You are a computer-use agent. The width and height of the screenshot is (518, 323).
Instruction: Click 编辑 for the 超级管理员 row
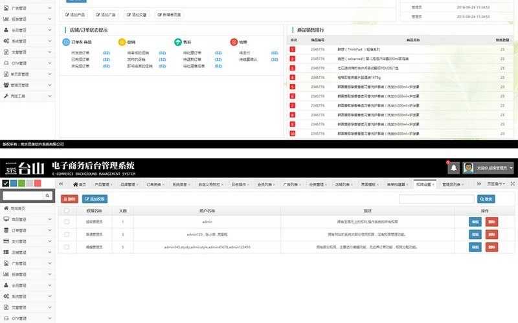(x=475, y=222)
